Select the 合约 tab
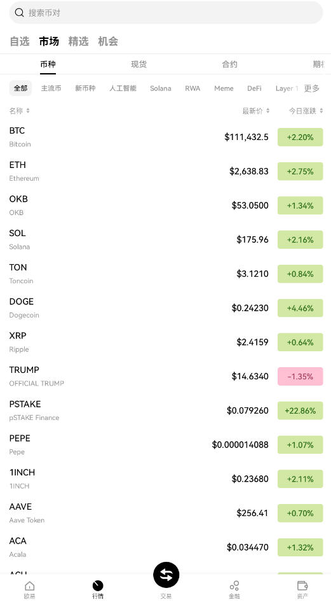Screen dimensions: 331x602 pos(229,64)
